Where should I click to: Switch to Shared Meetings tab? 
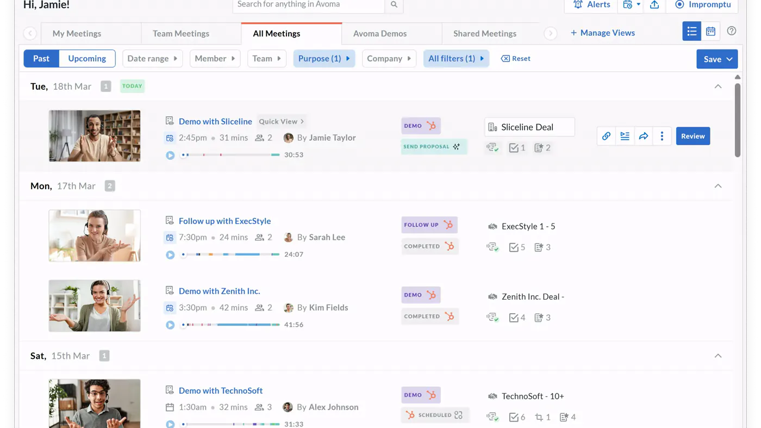485,34
